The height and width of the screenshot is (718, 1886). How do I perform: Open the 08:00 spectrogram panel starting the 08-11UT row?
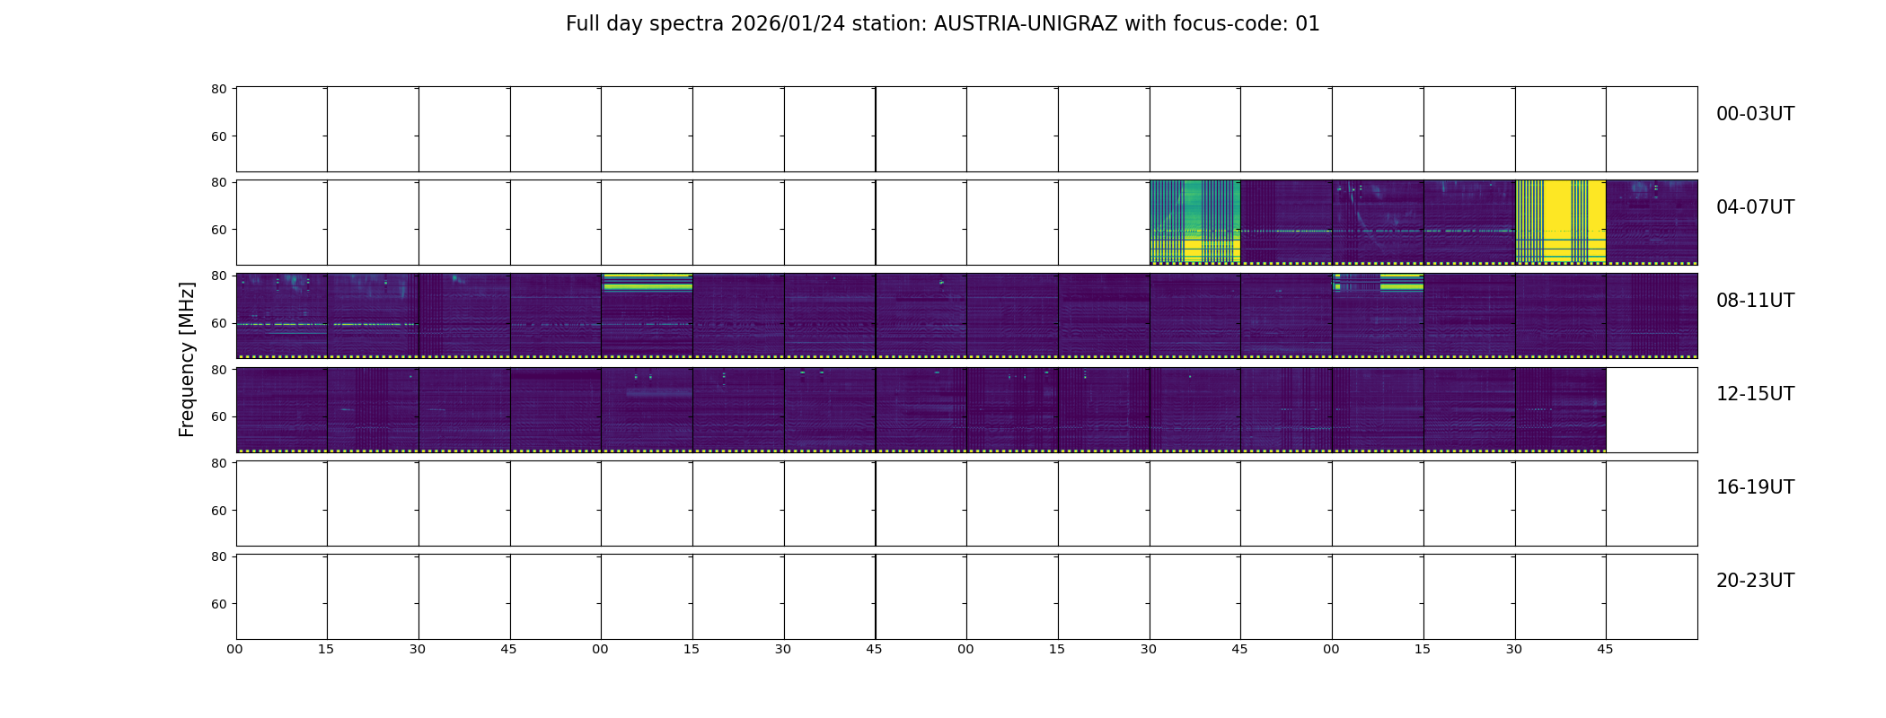click(x=281, y=316)
